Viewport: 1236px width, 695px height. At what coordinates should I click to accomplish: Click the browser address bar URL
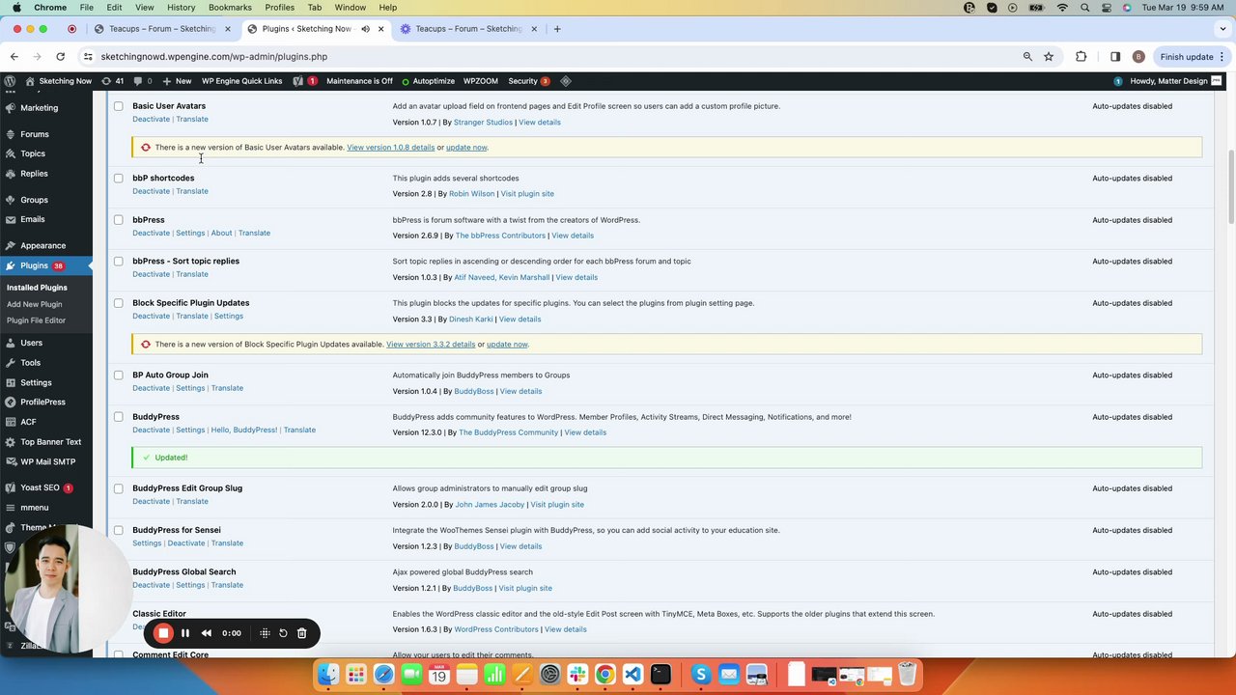pos(214,57)
